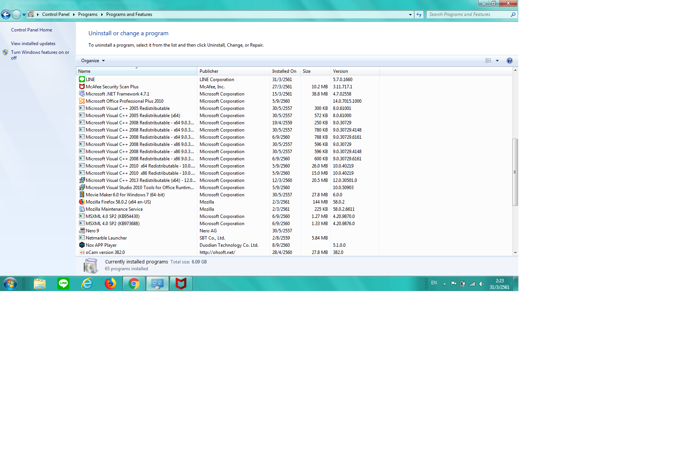
Task: Expand the root breadcrumb arrow before Control Panel
Action: point(38,14)
